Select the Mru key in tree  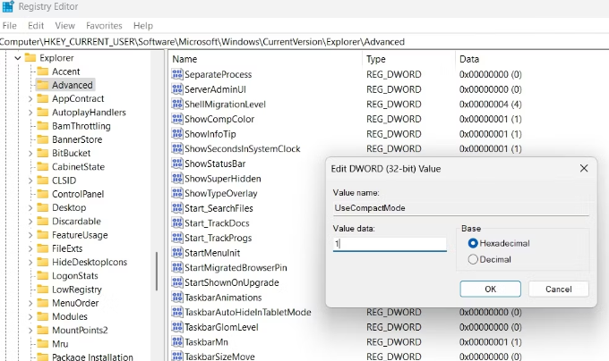[60, 344]
